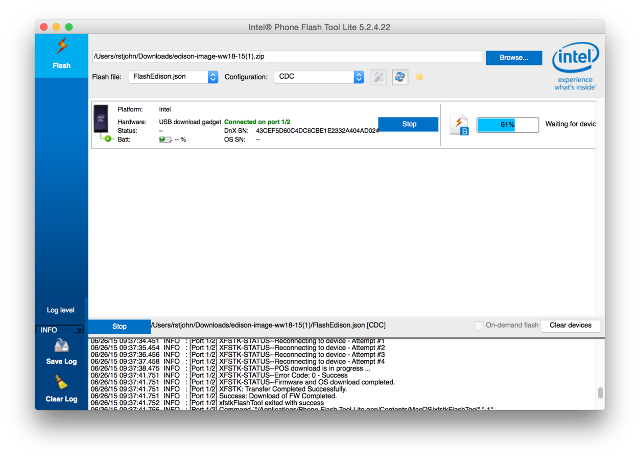The width and height of the screenshot is (640, 460).
Task: Click the log panel scrollbar
Action: click(601, 393)
